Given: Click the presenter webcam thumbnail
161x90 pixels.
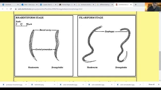Looking at the screenshot, I should 153,7.
